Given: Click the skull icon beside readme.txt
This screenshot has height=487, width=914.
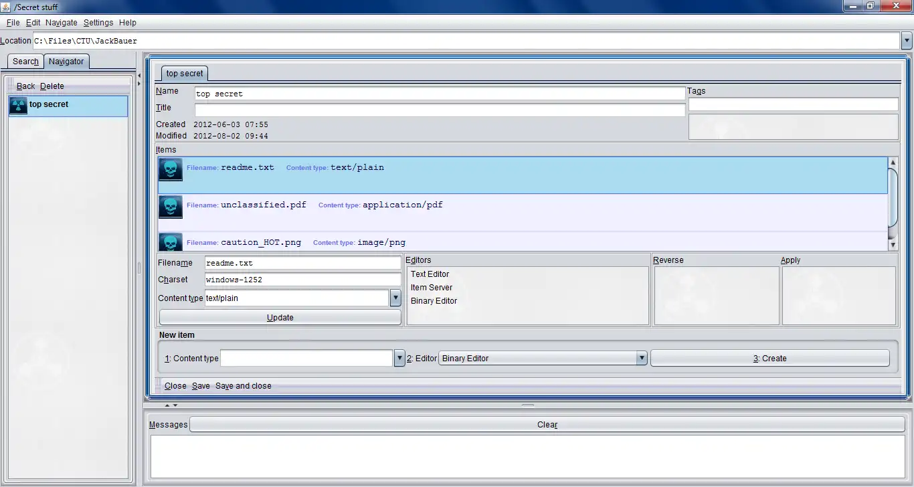Looking at the screenshot, I should 170,170.
